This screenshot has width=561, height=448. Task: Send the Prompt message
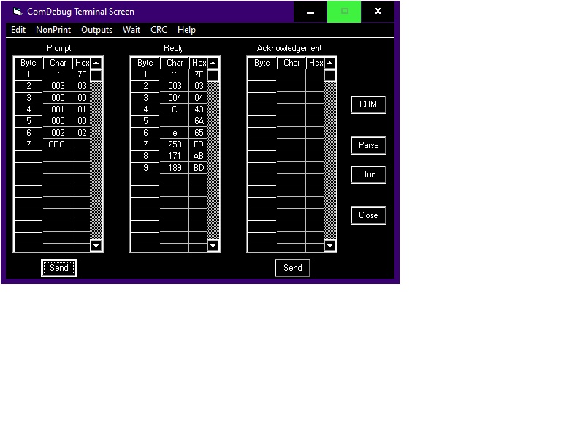(58, 268)
